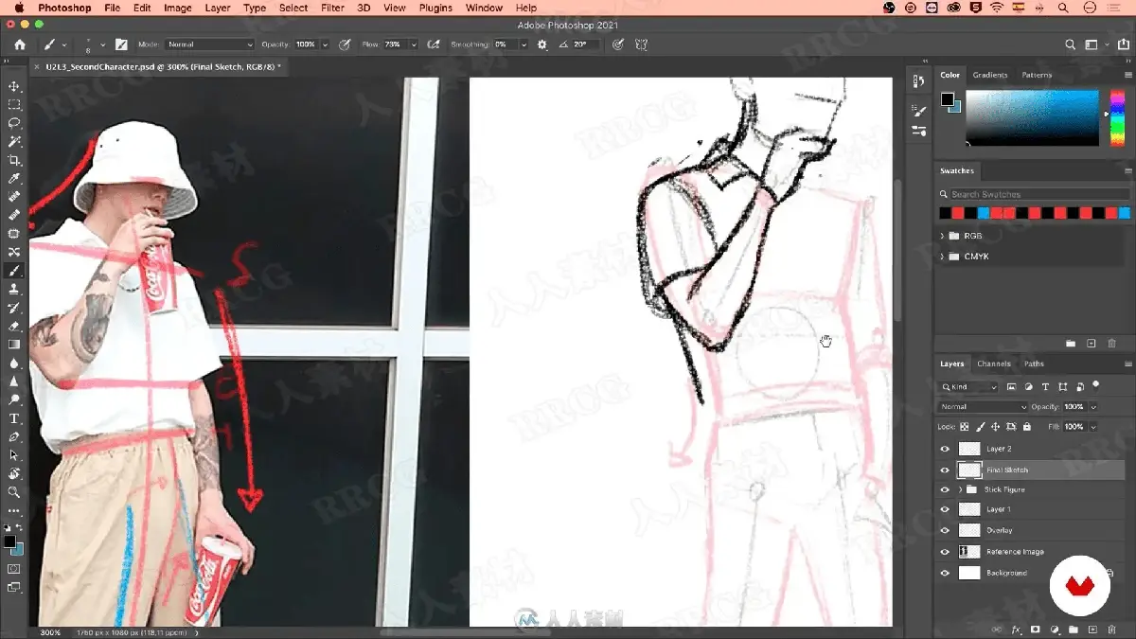1136x639 pixels.
Task: Select the Crop tool
Action: coord(14,160)
